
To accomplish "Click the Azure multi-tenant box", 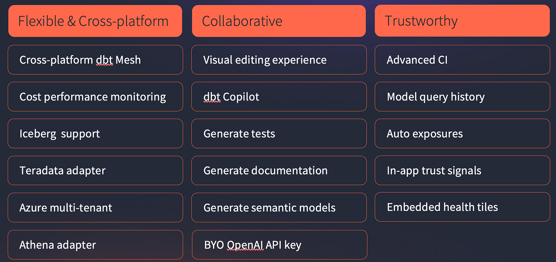I will [x=95, y=208].
